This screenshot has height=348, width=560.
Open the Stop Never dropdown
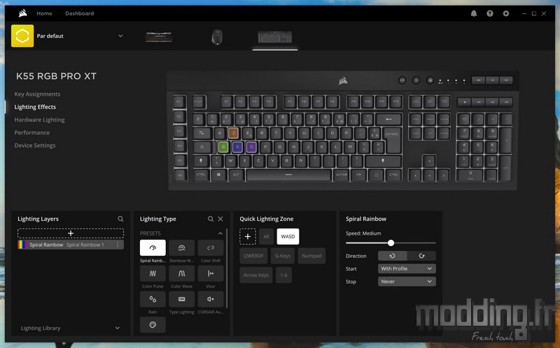tap(407, 282)
